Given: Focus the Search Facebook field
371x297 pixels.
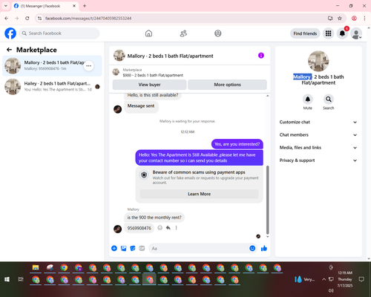Looking at the screenshot, I should coord(59,33).
